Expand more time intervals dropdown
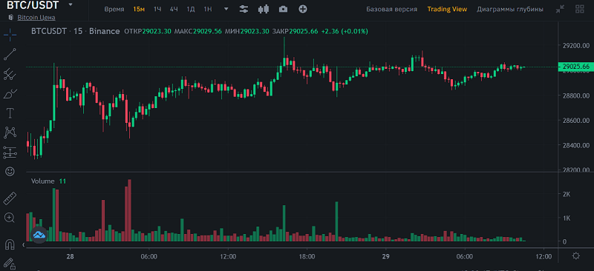Viewport: 594px width, 271px height. tap(226, 9)
